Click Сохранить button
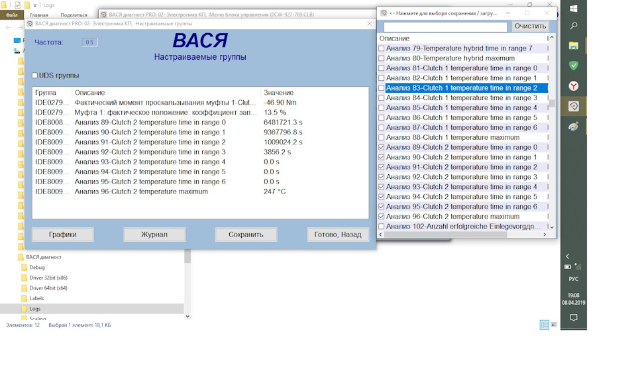 [x=246, y=235]
